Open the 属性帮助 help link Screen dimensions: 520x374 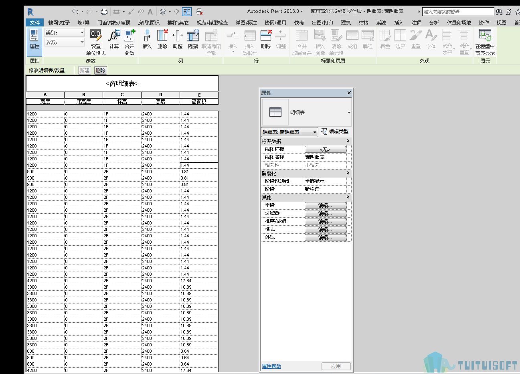271,366
